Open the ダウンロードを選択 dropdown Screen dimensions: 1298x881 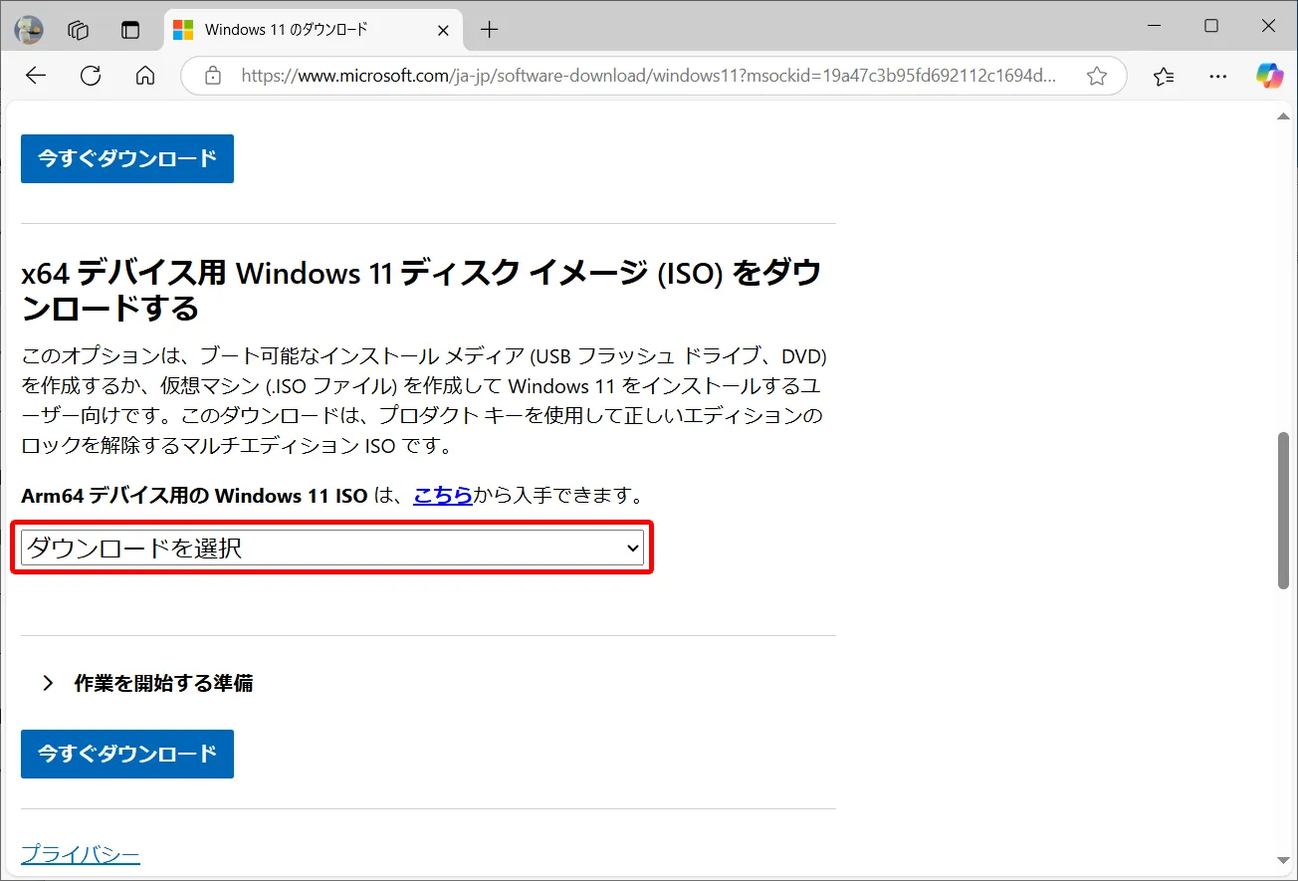(x=332, y=548)
